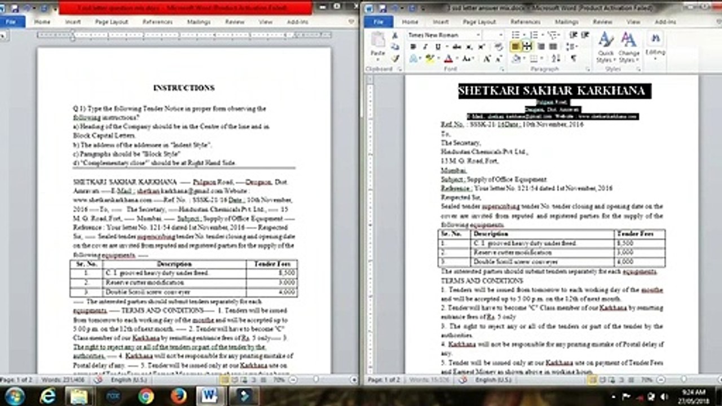Screen dimensions: 722x406
Task: Switch to View tab in right window
Action: pos(633,21)
